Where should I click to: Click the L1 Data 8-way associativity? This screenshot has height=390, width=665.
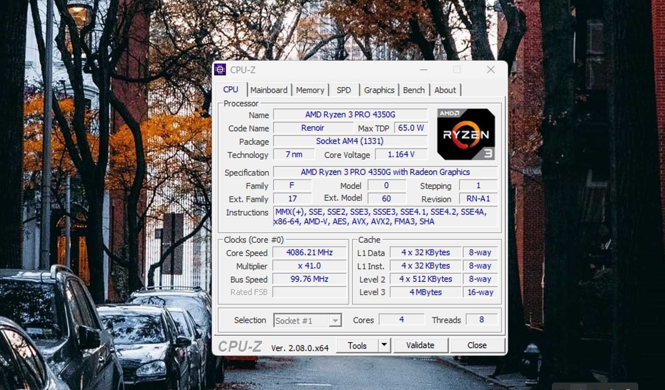click(x=480, y=252)
